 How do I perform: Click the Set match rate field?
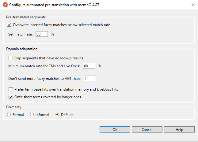click(x=42, y=34)
